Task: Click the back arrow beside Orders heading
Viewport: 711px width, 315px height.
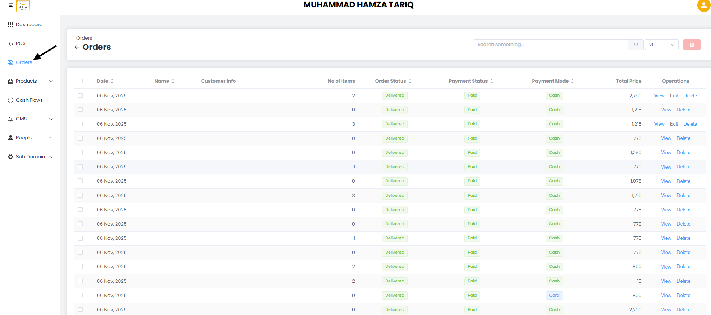Action: point(77,47)
